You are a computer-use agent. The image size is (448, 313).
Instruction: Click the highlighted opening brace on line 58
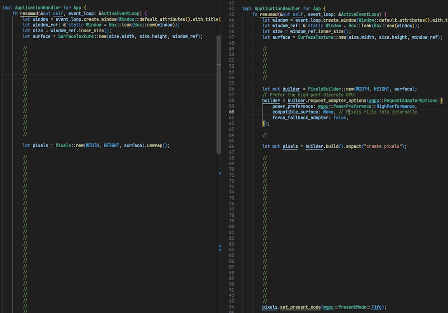(x=442, y=101)
